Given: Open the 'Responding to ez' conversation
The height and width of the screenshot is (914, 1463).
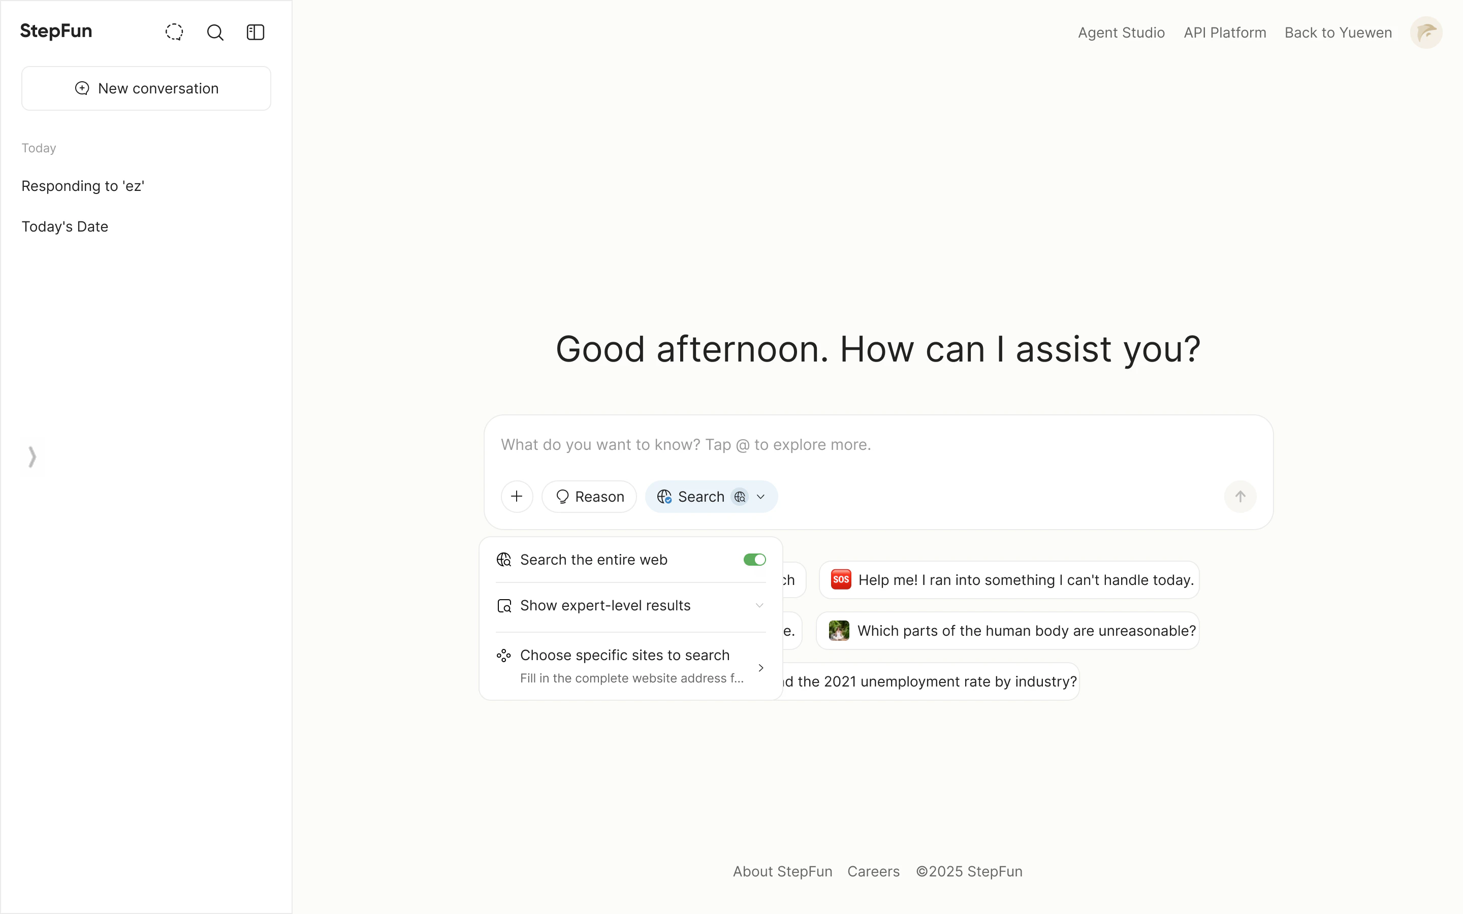Looking at the screenshot, I should [83, 185].
